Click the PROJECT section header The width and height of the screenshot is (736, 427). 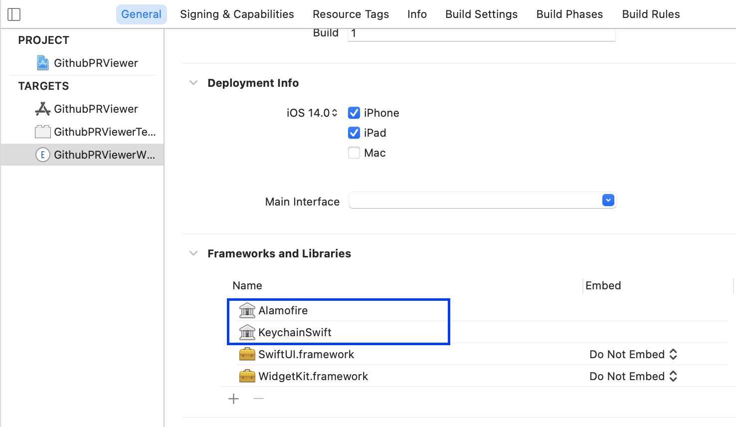point(44,40)
